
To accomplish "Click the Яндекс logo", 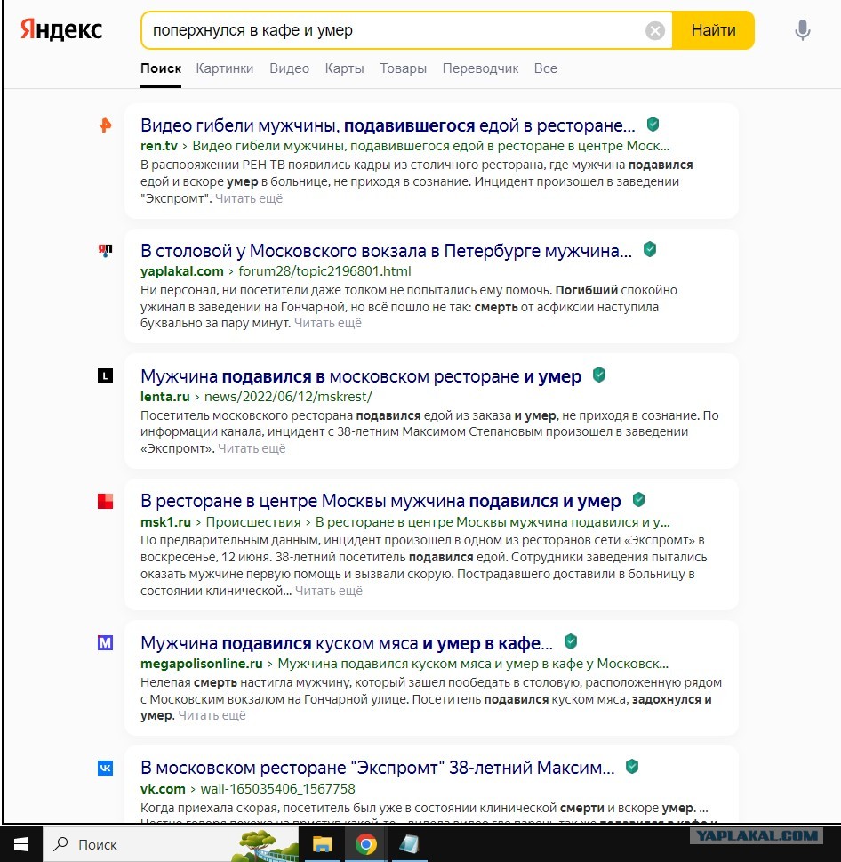I will click(x=61, y=29).
